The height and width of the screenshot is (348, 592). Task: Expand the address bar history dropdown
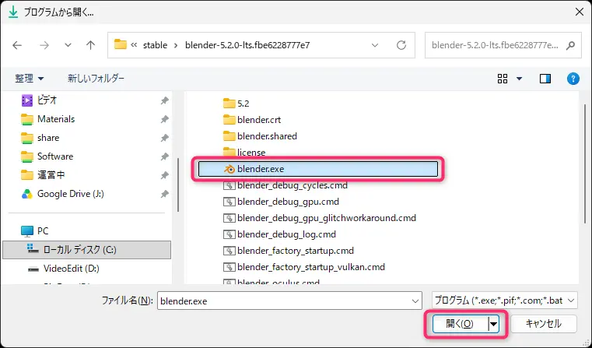coord(375,45)
